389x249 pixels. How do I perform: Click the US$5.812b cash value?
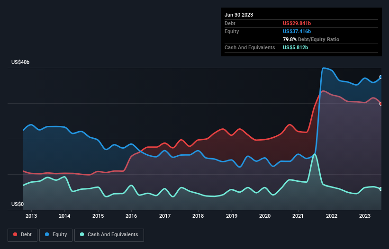295,47
